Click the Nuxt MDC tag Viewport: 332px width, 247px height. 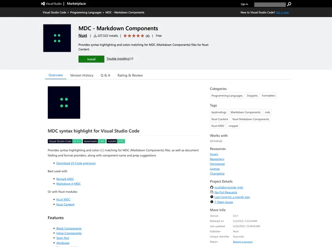(218, 126)
